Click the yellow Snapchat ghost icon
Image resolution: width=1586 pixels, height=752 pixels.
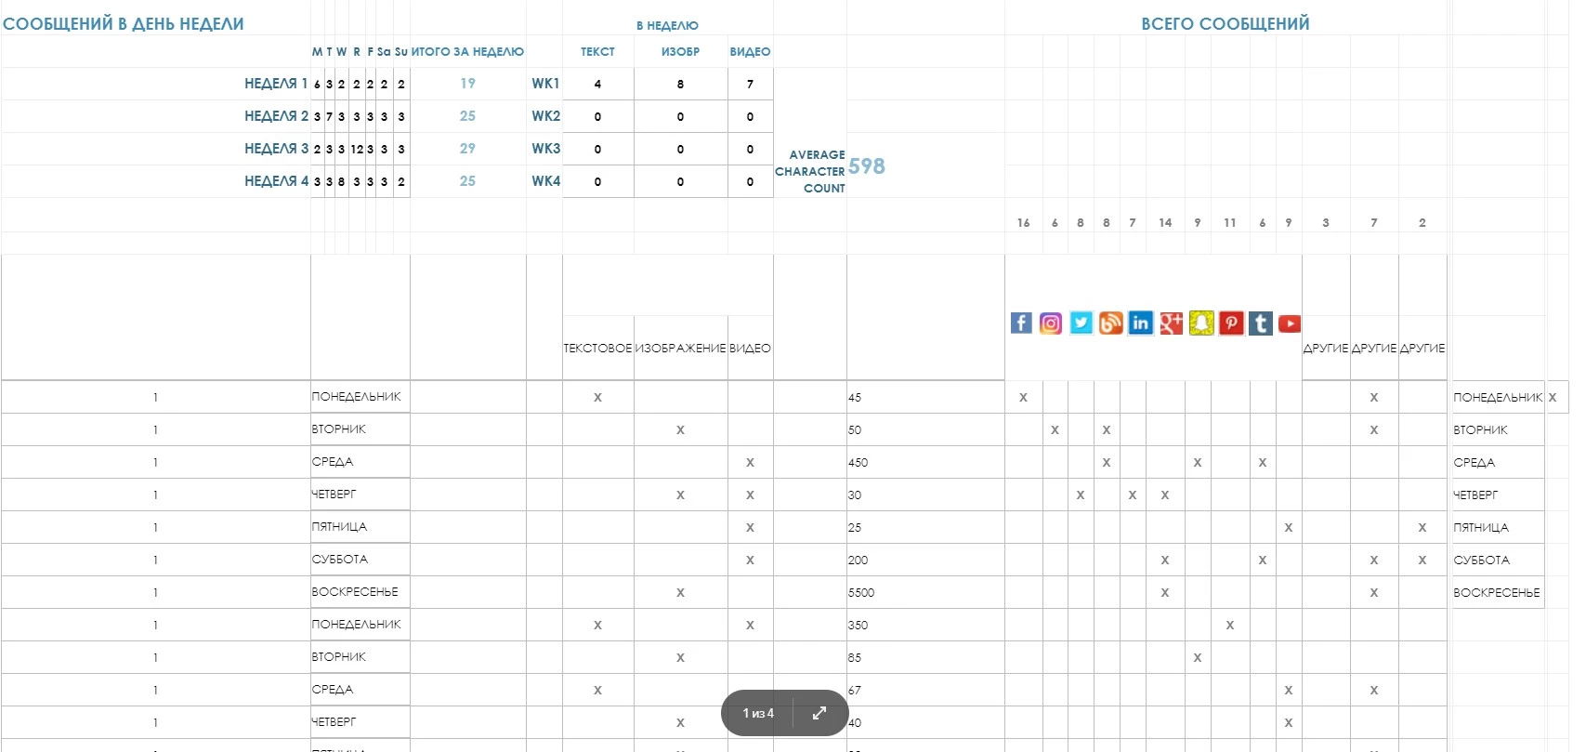point(1201,323)
